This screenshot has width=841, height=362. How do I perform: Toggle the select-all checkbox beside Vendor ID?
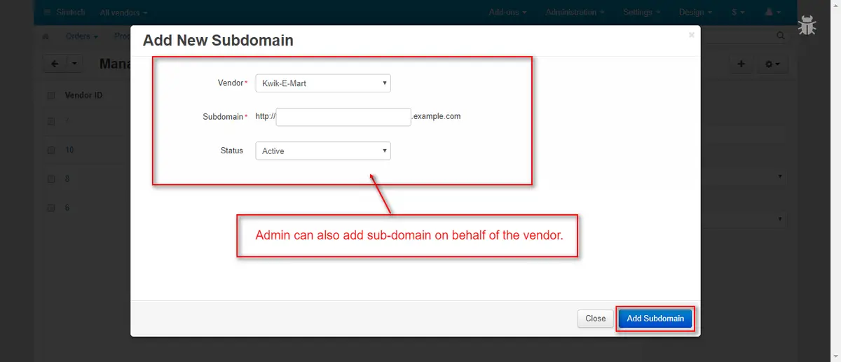(51, 95)
